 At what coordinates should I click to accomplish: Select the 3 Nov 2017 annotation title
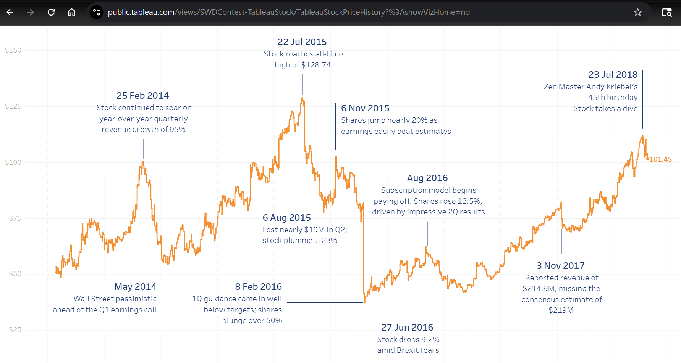click(x=560, y=266)
